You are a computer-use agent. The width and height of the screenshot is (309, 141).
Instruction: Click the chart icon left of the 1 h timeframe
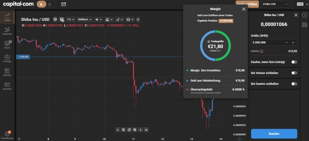pyautogui.click(x=62, y=19)
